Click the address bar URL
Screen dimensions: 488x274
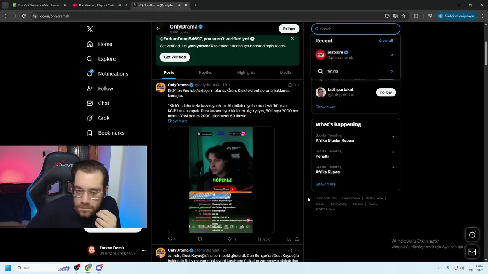pos(55,16)
